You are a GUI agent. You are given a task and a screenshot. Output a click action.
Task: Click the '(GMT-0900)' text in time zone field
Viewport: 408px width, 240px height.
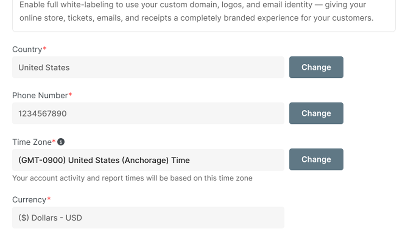[42, 160]
